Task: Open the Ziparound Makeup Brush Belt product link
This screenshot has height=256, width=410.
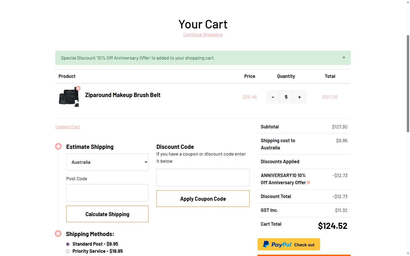Action: coord(123,95)
